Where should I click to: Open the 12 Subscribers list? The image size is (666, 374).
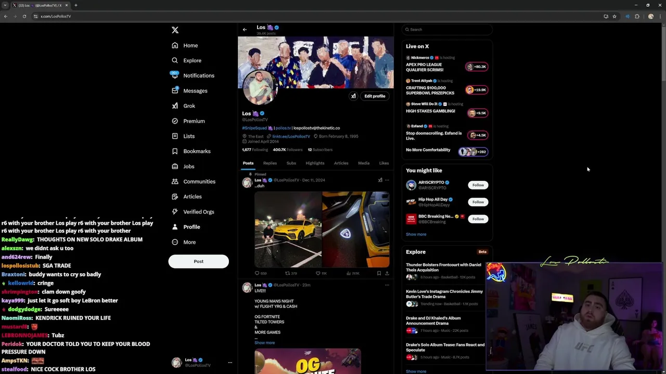(x=320, y=150)
